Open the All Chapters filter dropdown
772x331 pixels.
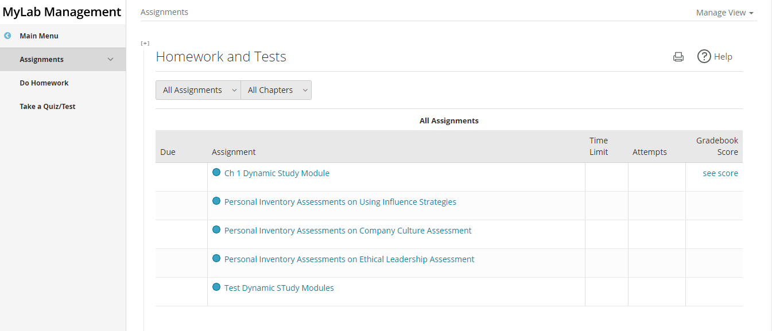[x=276, y=90]
